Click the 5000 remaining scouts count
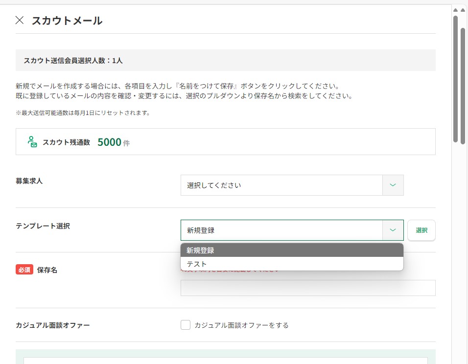The width and height of the screenshot is (468, 364). (x=110, y=142)
